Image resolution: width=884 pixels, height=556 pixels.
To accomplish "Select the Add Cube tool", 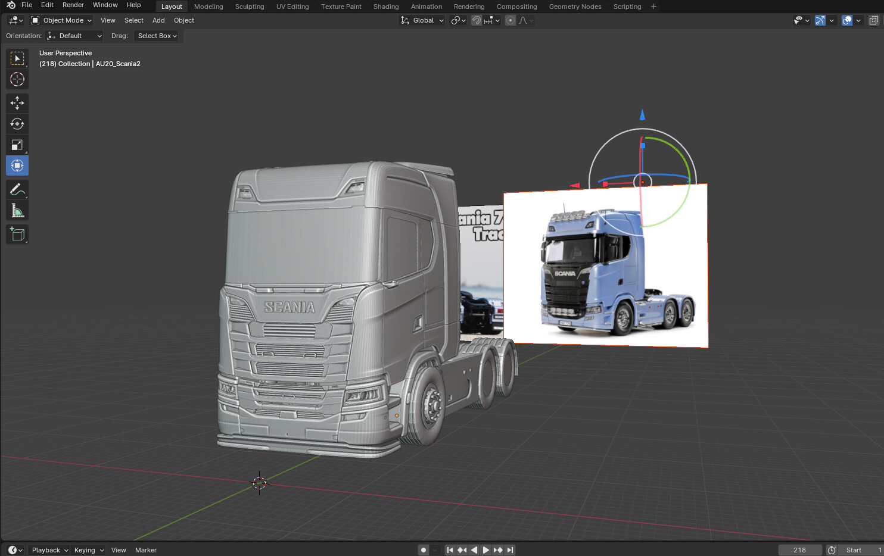I will click(x=17, y=233).
